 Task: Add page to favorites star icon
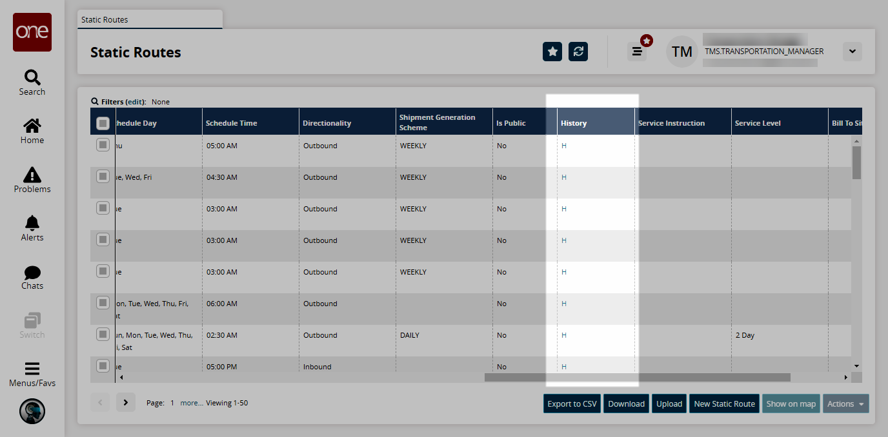pos(552,52)
